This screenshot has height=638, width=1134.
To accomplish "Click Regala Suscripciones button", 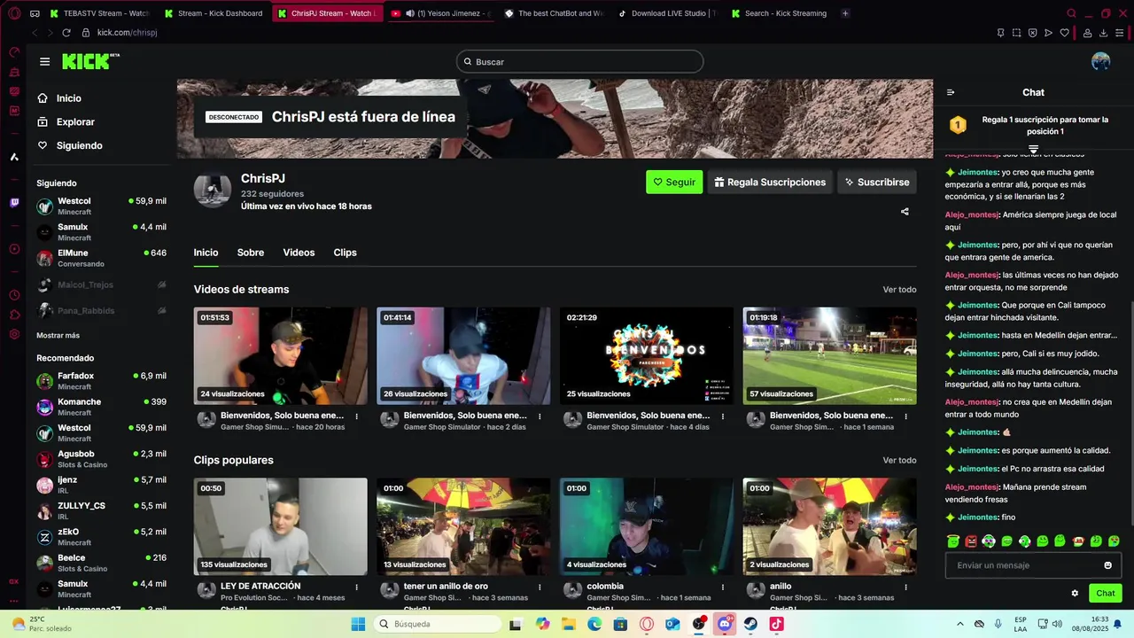I will (x=770, y=182).
